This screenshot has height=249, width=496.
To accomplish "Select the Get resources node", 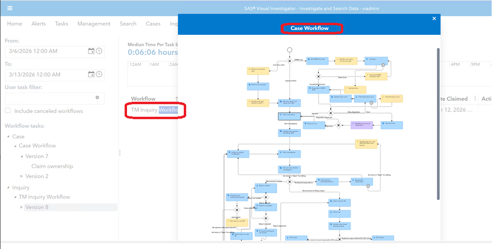I will [392, 125].
